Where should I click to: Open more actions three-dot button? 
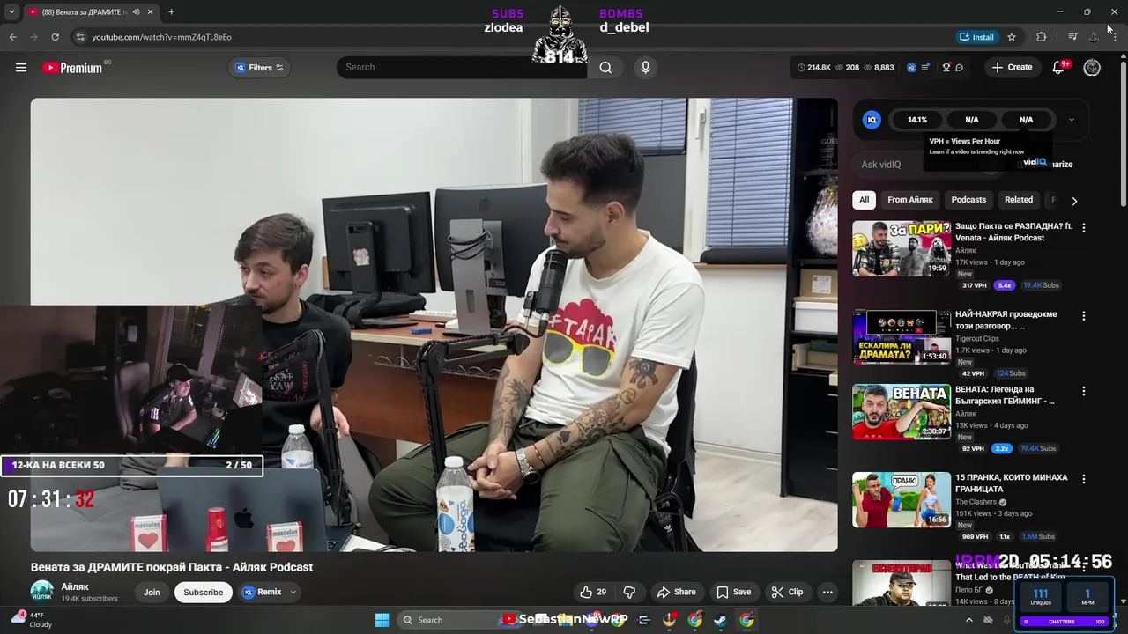(827, 592)
